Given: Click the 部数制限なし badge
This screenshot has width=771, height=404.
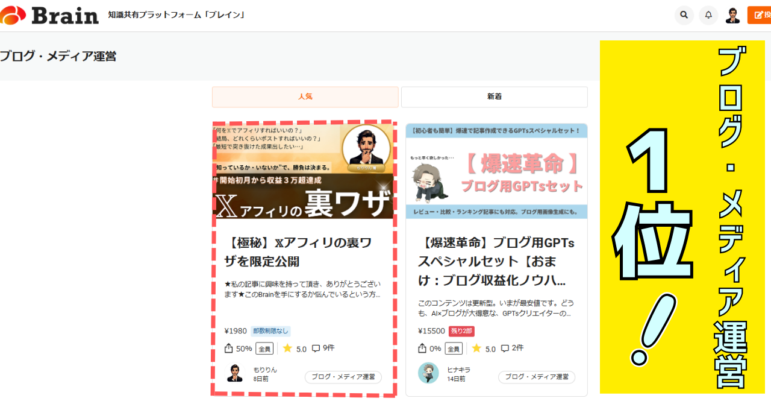Looking at the screenshot, I should [270, 331].
